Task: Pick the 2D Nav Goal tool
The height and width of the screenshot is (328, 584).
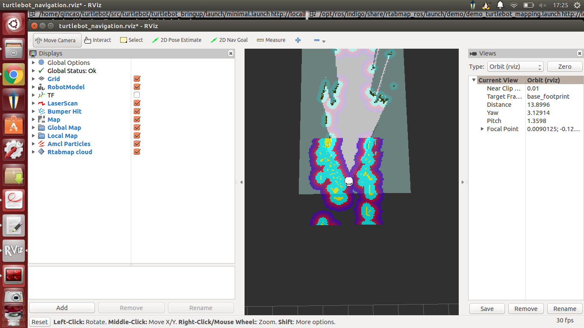Action: (229, 40)
